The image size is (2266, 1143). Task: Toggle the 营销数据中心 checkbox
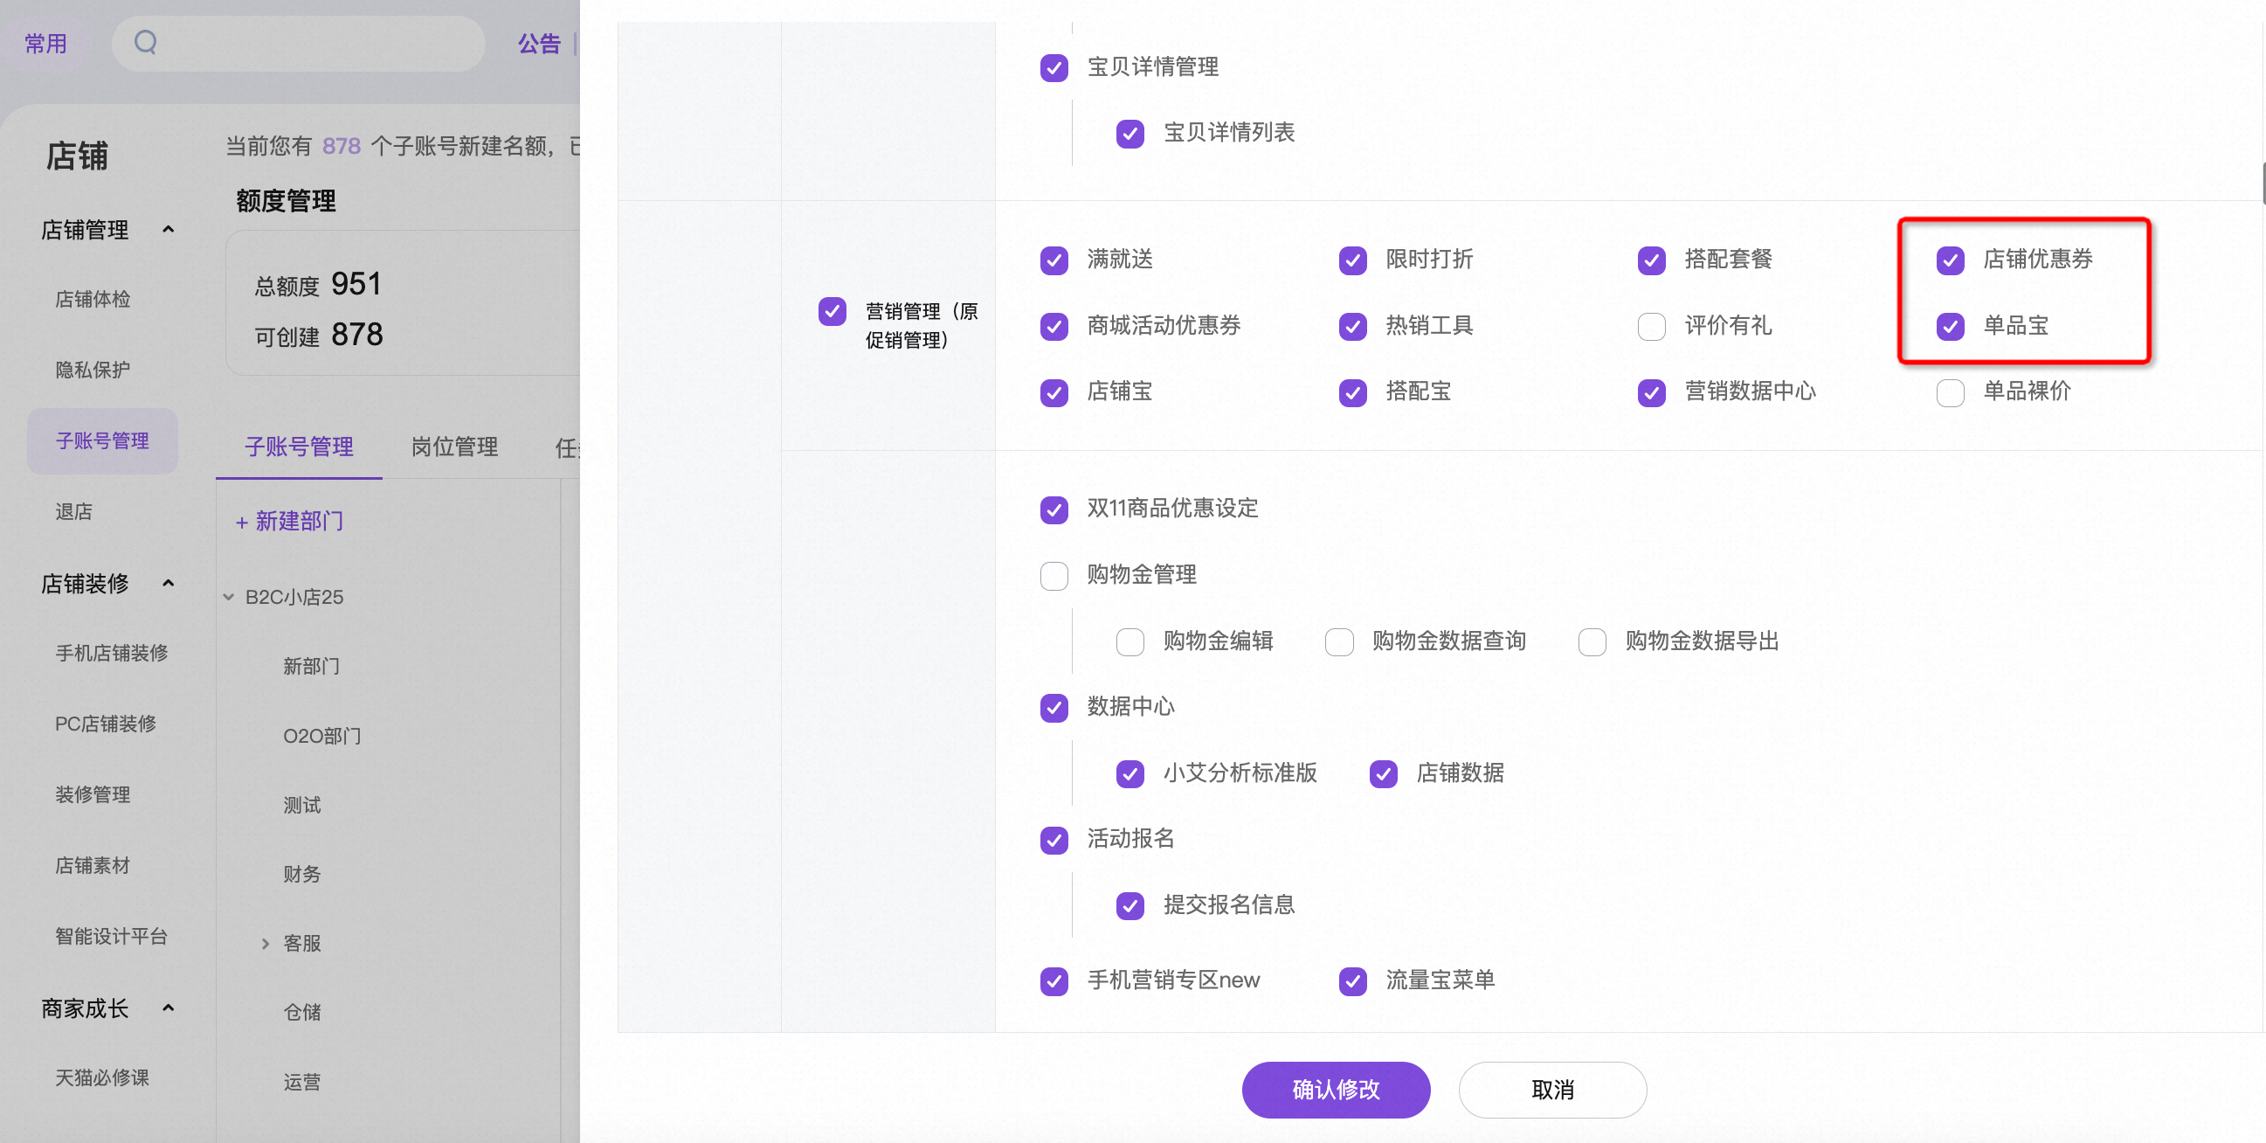tap(1652, 392)
